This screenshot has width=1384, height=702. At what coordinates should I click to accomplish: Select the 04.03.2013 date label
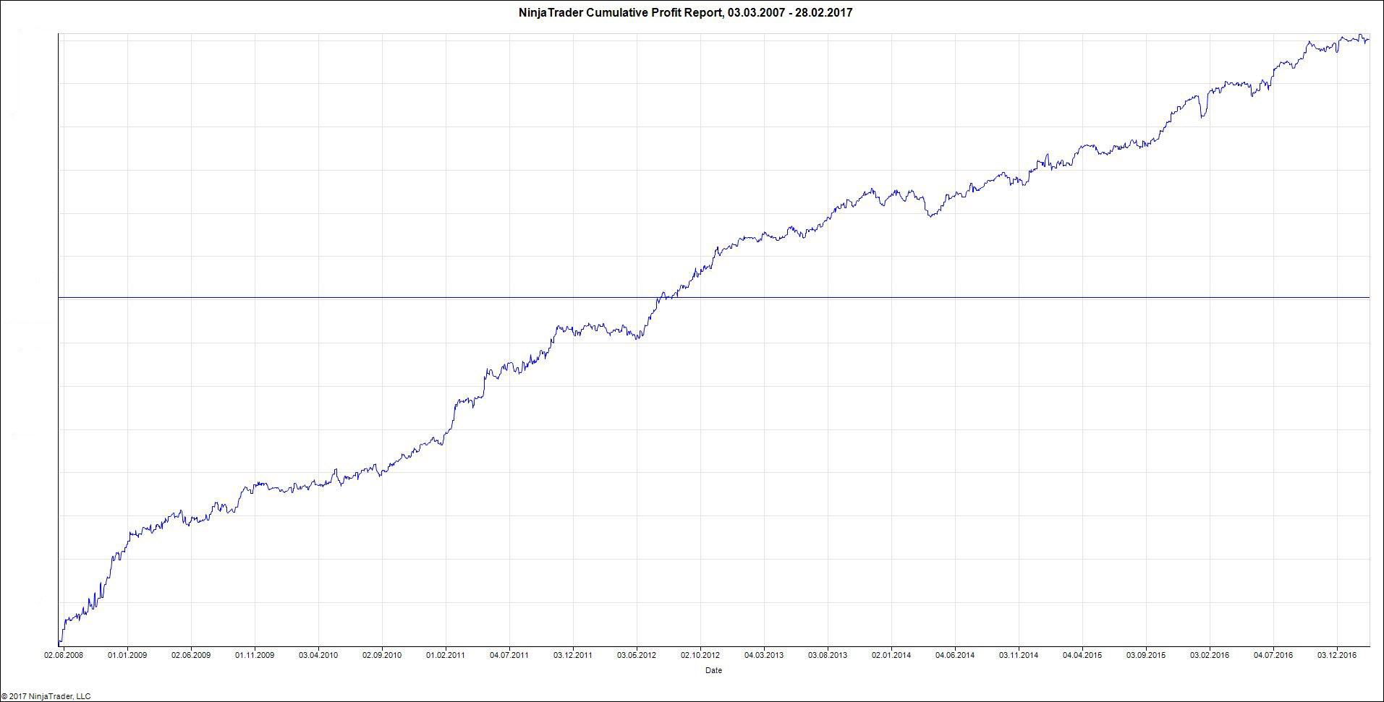coord(764,655)
